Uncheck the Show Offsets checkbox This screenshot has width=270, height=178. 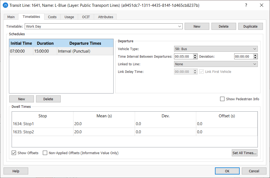pyautogui.click(x=14, y=153)
